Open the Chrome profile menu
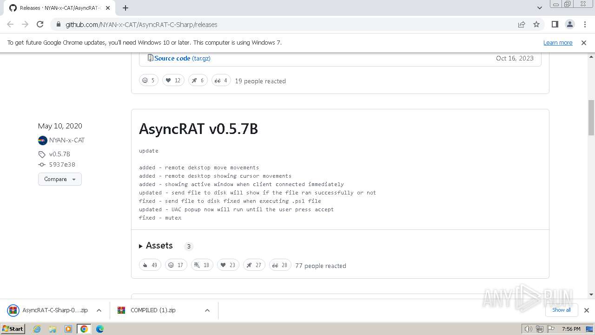 point(570,25)
